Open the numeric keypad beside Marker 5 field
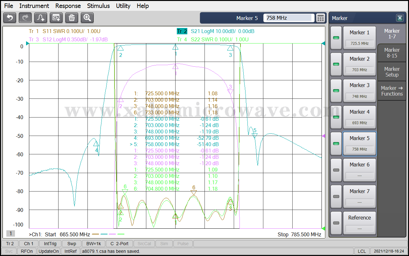This screenshot has height=256, width=409. click(321, 18)
